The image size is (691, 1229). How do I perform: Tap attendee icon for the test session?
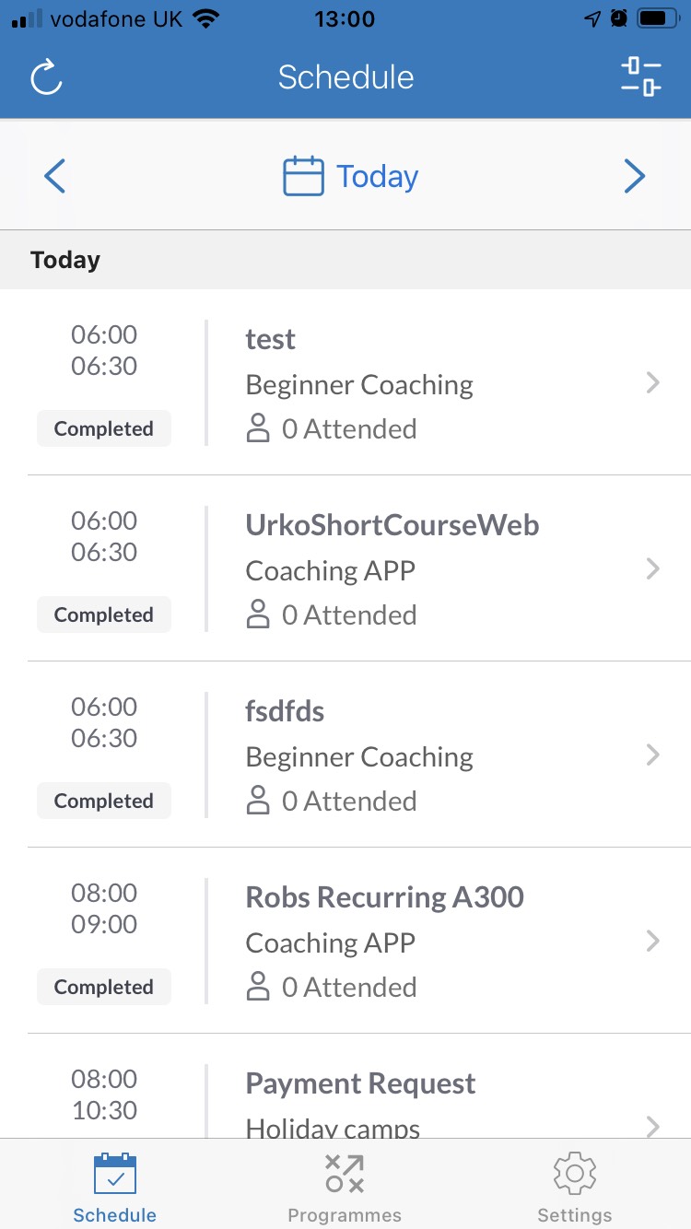pyautogui.click(x=259, y=429)
